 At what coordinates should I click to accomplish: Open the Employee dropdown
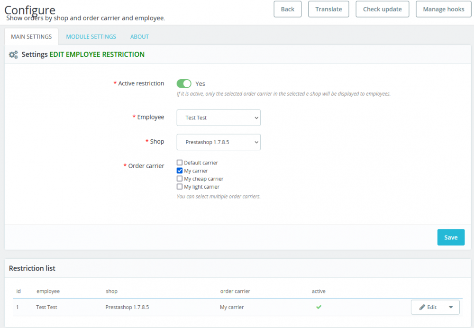pos(219,118)
